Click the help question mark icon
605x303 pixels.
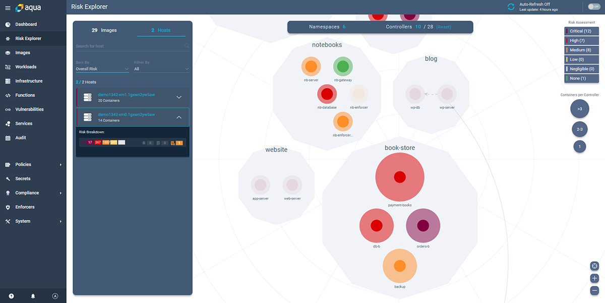click(11, 296)
